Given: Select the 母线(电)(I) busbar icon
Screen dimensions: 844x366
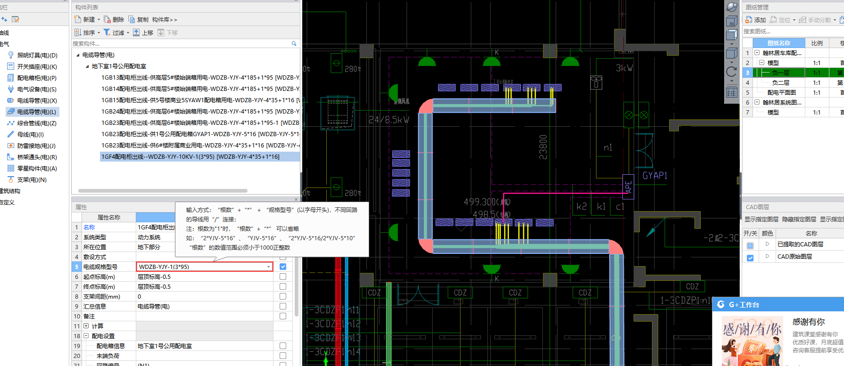Looking at the screenshot, I should (x=10, y=134).
